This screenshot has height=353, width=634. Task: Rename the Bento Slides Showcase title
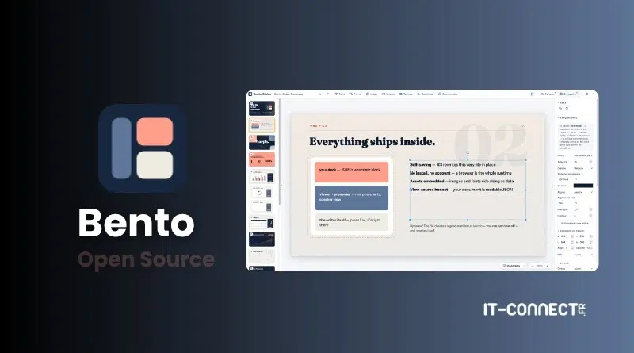[x=288, y=94]
